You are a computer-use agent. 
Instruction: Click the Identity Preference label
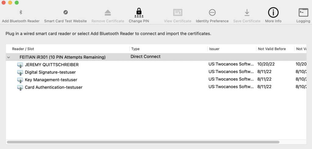pos(212,21)
